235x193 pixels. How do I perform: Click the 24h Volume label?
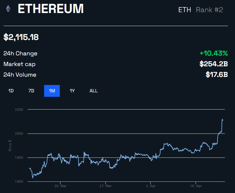pyautogui.click(x=20, y=75)
